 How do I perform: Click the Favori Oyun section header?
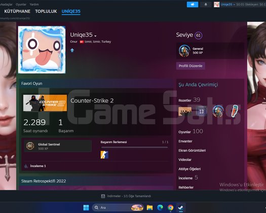[x=32, y=84]
